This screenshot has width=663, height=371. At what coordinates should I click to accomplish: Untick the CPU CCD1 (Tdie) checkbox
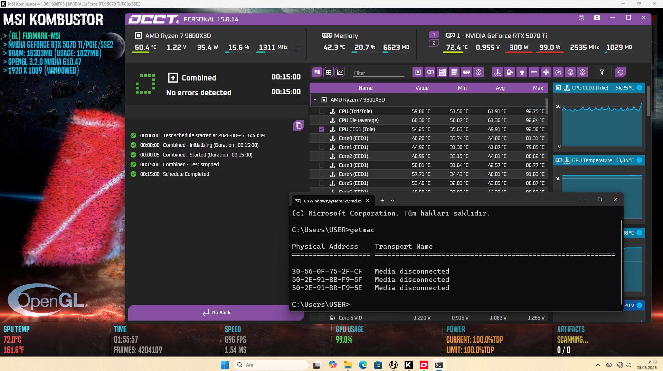[x=322, y=129]
